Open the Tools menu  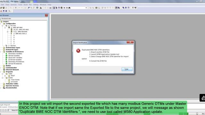pyautogui.click(x=20, y=4)
